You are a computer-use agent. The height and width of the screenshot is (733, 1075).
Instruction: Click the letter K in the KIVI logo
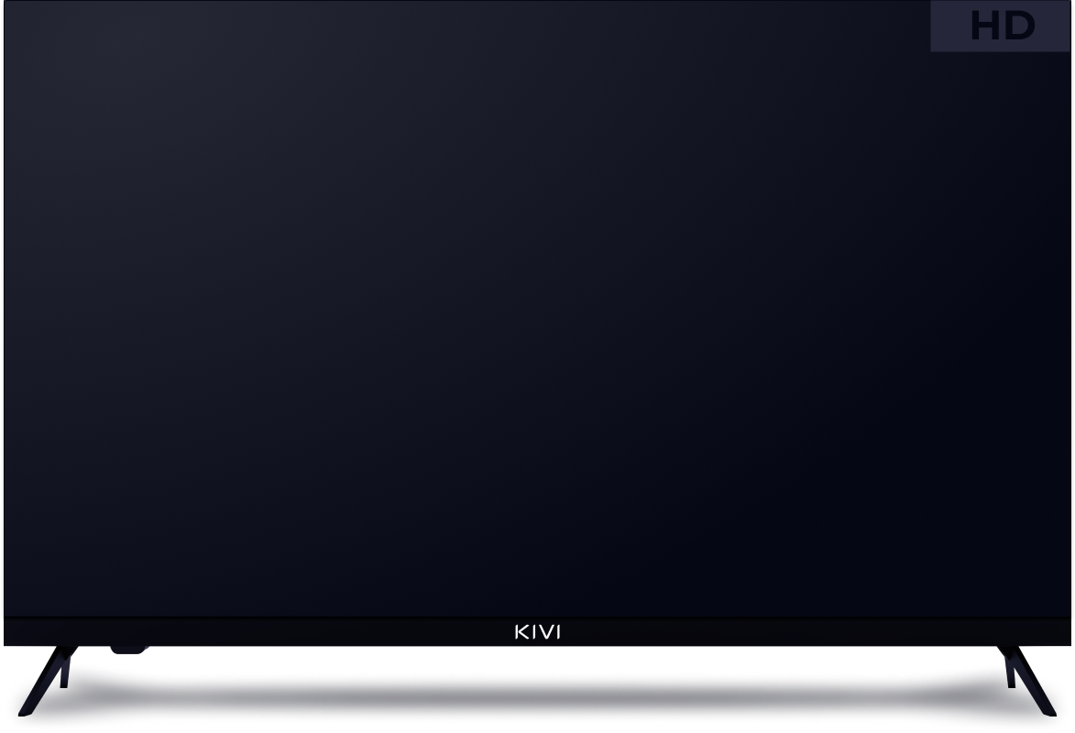point(520,632)
